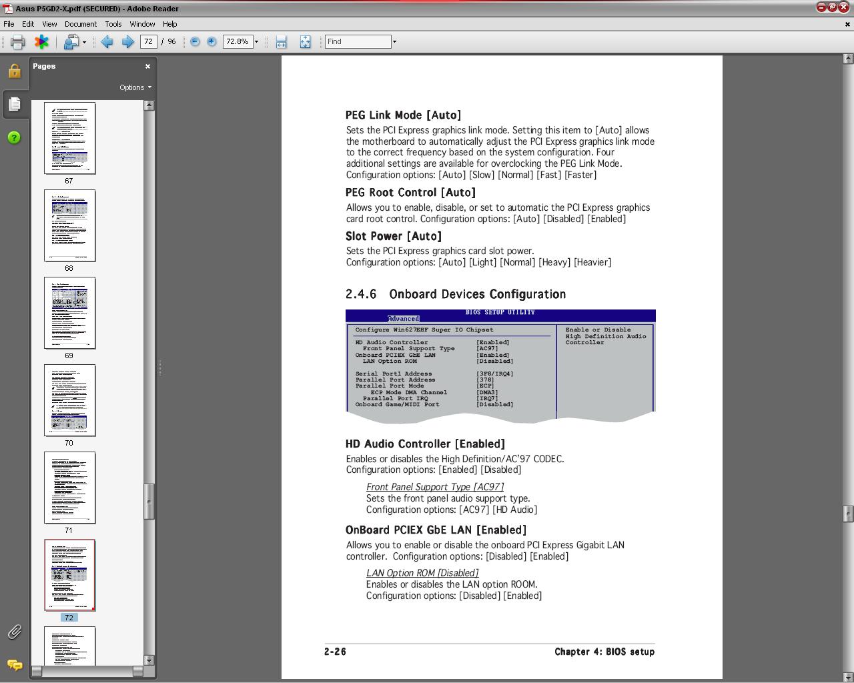Select page 70 thumbnail
This screenshot has width=854, height=683.
tap(69, 400)
